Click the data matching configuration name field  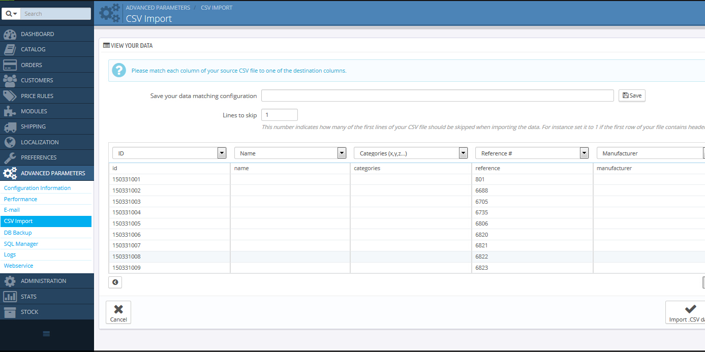point(438,95)
